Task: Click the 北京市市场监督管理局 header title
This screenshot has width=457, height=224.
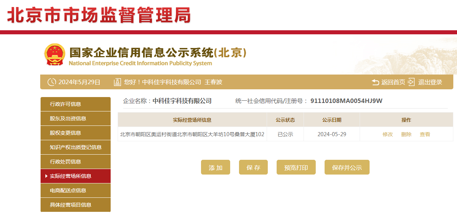Action: [99, 15]
